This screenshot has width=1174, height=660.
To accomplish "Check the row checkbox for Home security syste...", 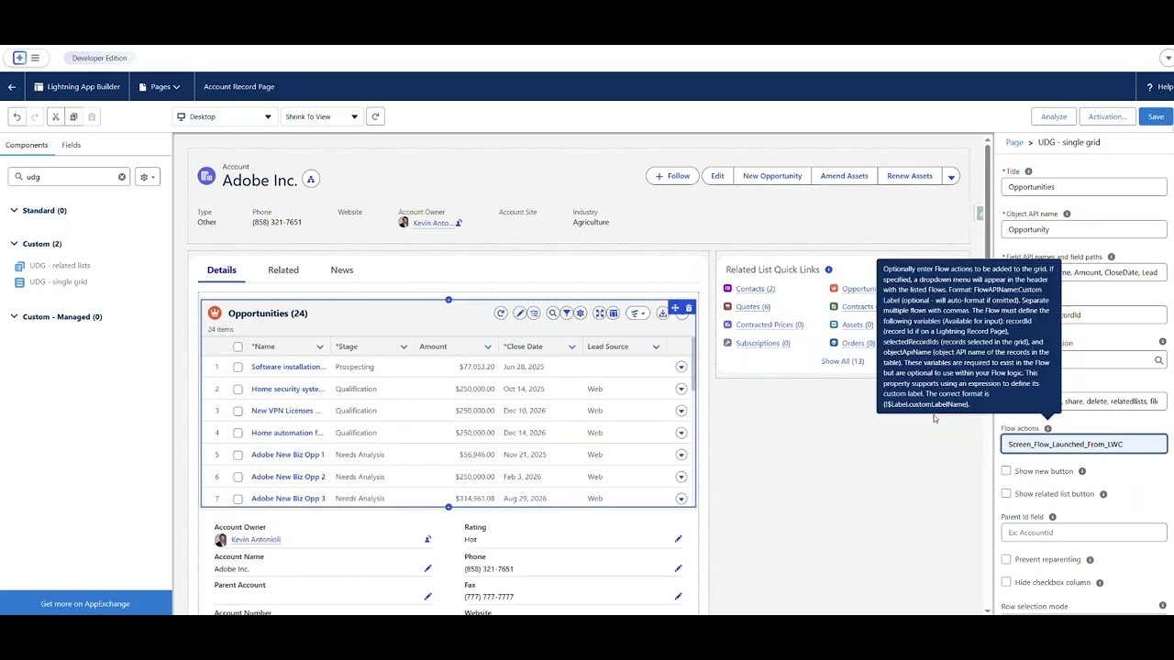I will [x=238, y=389].
